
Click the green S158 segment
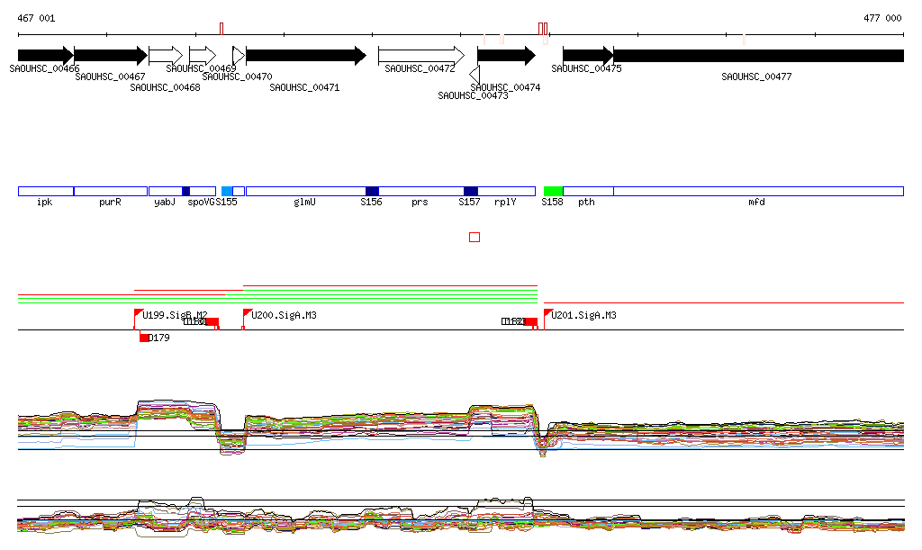point(554,192)
